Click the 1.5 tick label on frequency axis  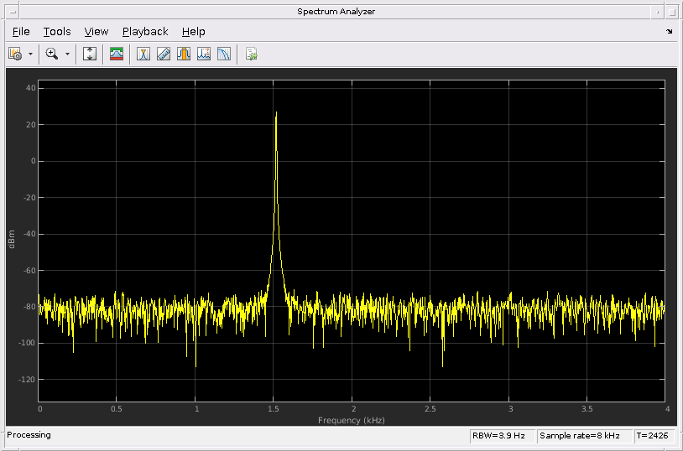(x=274, y=409)
